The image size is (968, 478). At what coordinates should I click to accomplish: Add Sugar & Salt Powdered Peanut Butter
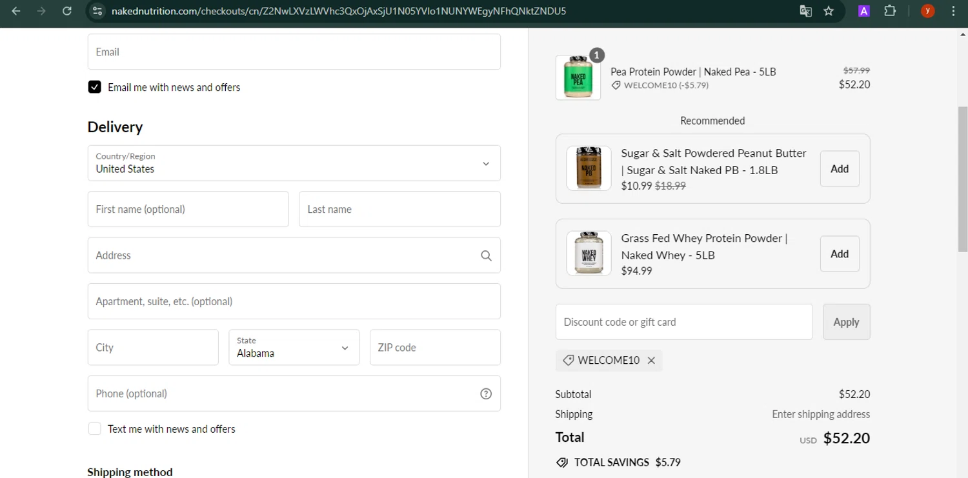[x=839, y=169]
